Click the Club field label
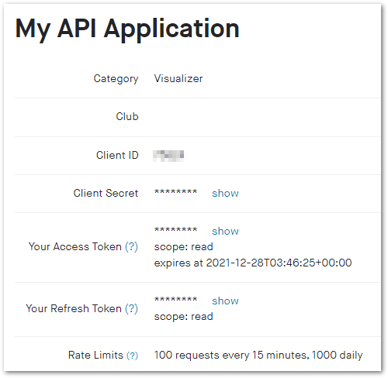 127,116
